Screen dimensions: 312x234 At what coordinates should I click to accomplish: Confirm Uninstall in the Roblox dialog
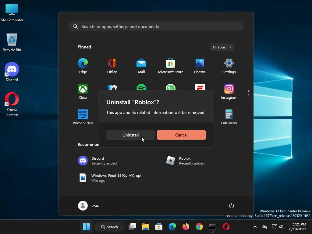click(x=130, y=135)
